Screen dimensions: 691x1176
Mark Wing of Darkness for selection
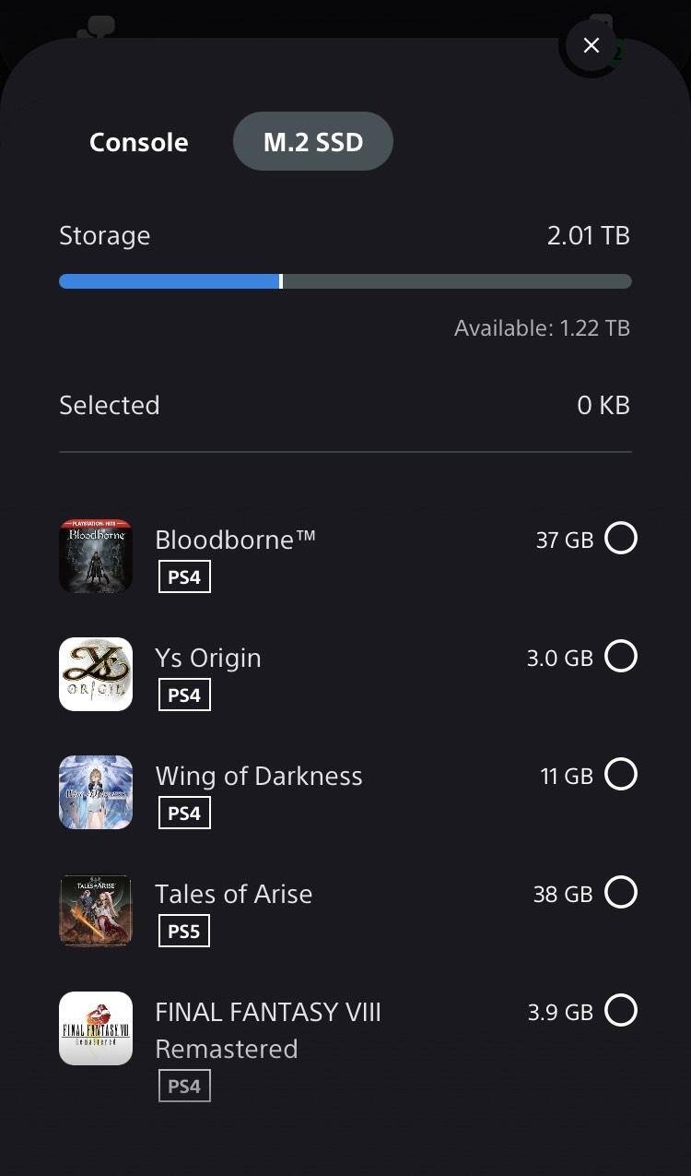621,774
